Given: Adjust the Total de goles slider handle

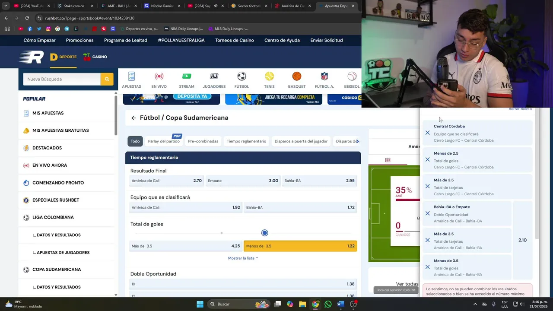Looking at the screenshot, I should [x=264, y=233].
